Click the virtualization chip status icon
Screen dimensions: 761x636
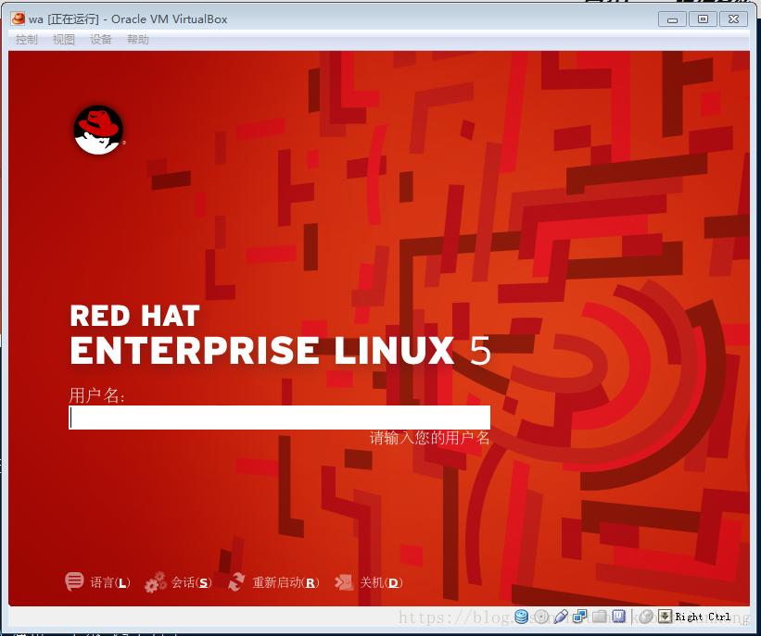click(619, 617)
